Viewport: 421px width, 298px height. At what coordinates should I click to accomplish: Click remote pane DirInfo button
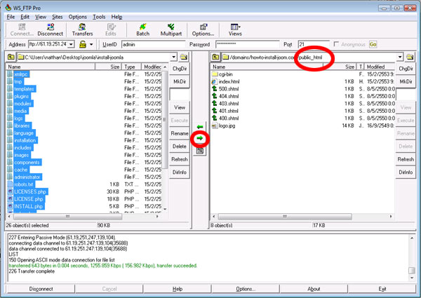[406, 172]
